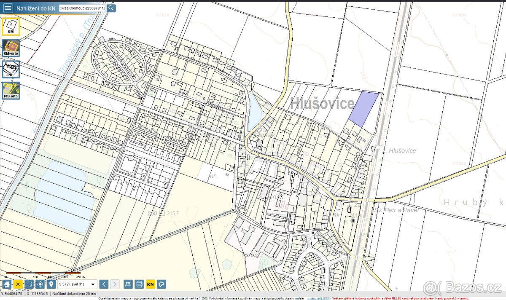506x300 pixels.
Task: Select the polygon drawing tool
Action: pyautogui.click(x=161, y=284)
